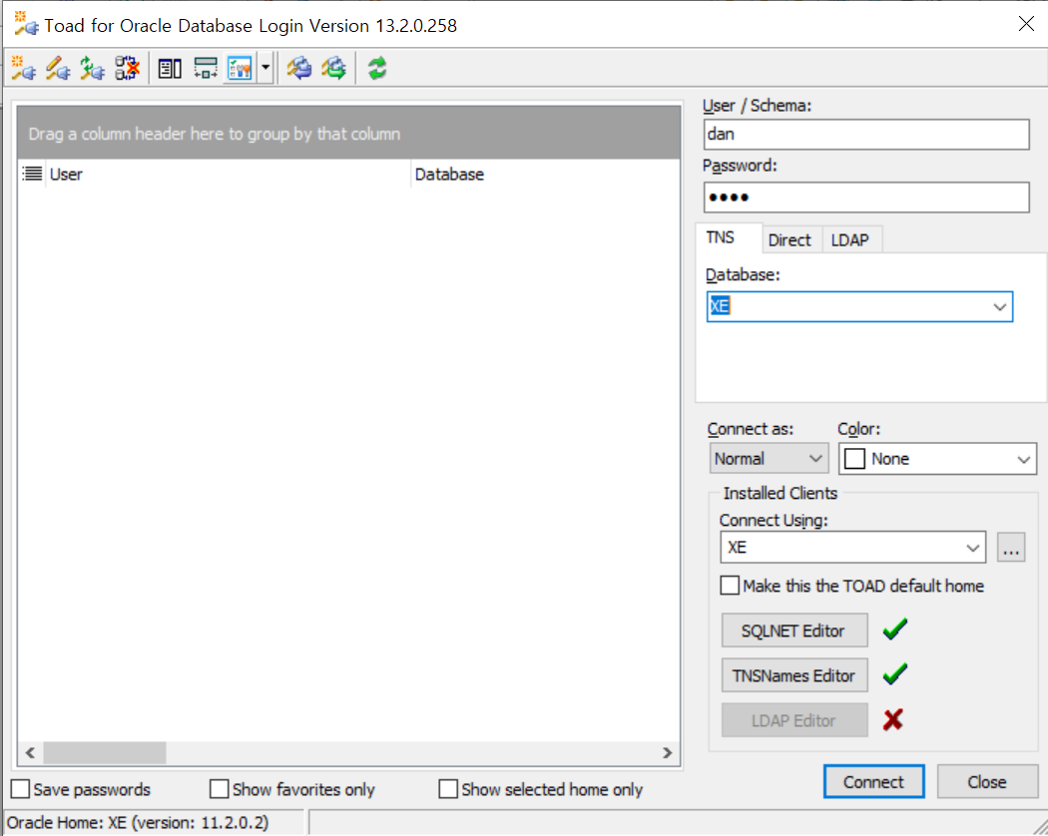Click the horizontal scrollbar thumb
Viewport: 1048px width, 836px height.
point(104,752)
